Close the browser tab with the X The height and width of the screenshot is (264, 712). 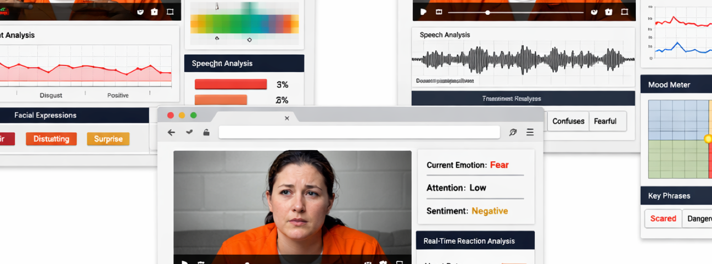click(x=286, y=118)
